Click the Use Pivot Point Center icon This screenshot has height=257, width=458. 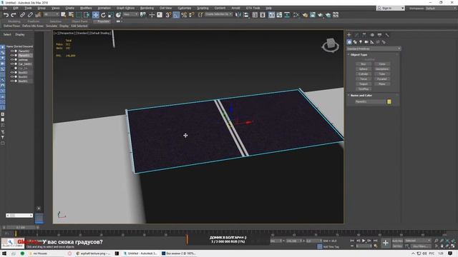(x=143, y=15)
